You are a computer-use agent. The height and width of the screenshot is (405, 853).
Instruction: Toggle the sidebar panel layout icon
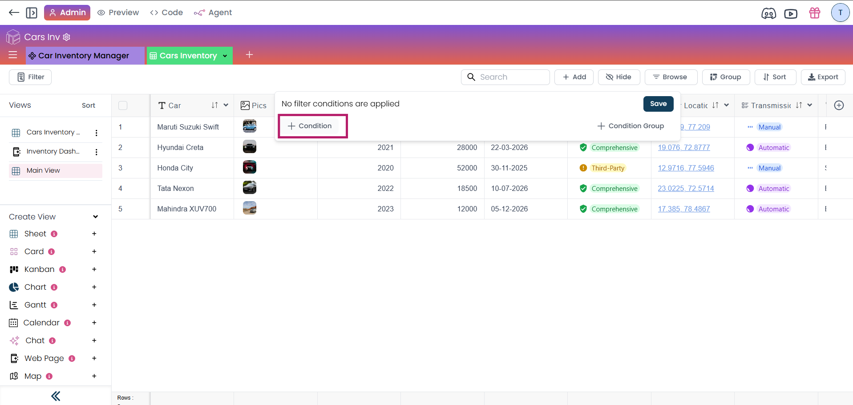tap(32, 12)
